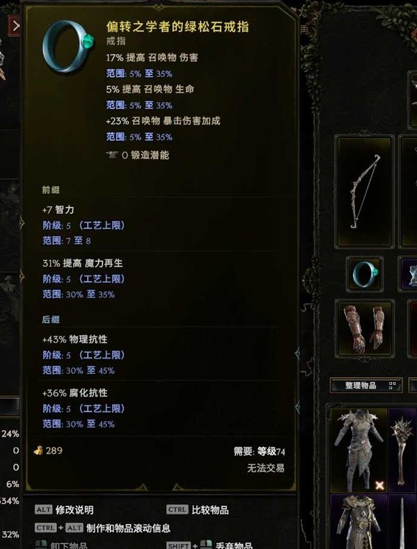Click the 前缀 prefix section header
Image resolution: width=417 pixels, height=549 pixels.
(x=51, y=190)
